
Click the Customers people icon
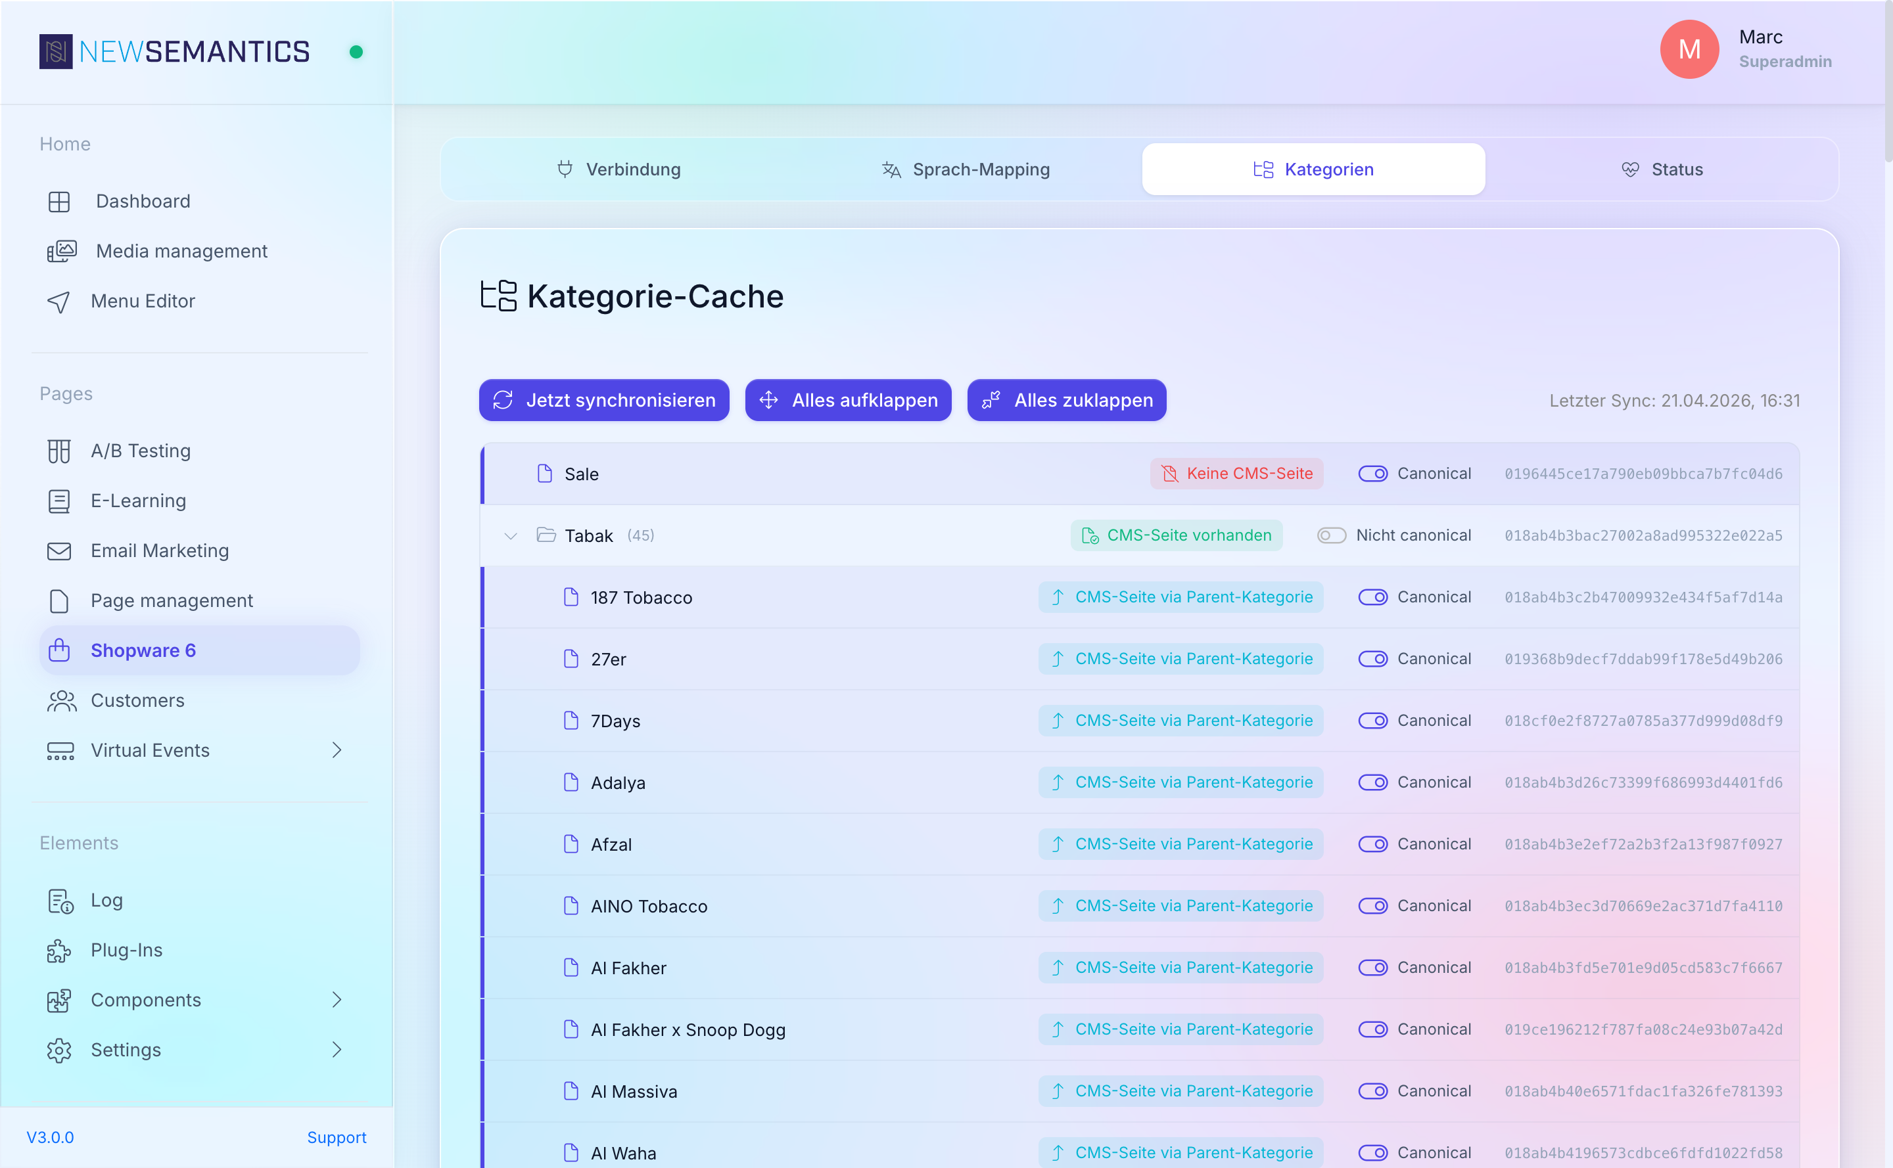tap(62, 701)
